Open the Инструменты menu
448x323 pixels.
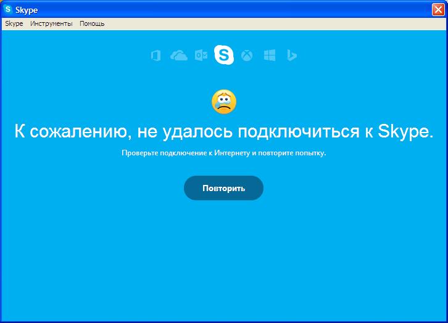click(x=51, y=23)
